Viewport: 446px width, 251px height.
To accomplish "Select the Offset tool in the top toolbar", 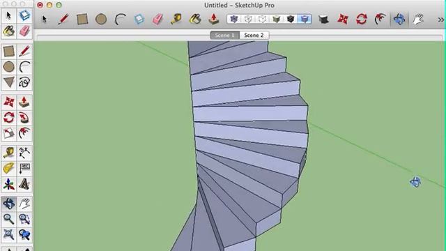I will pos(380,19).
